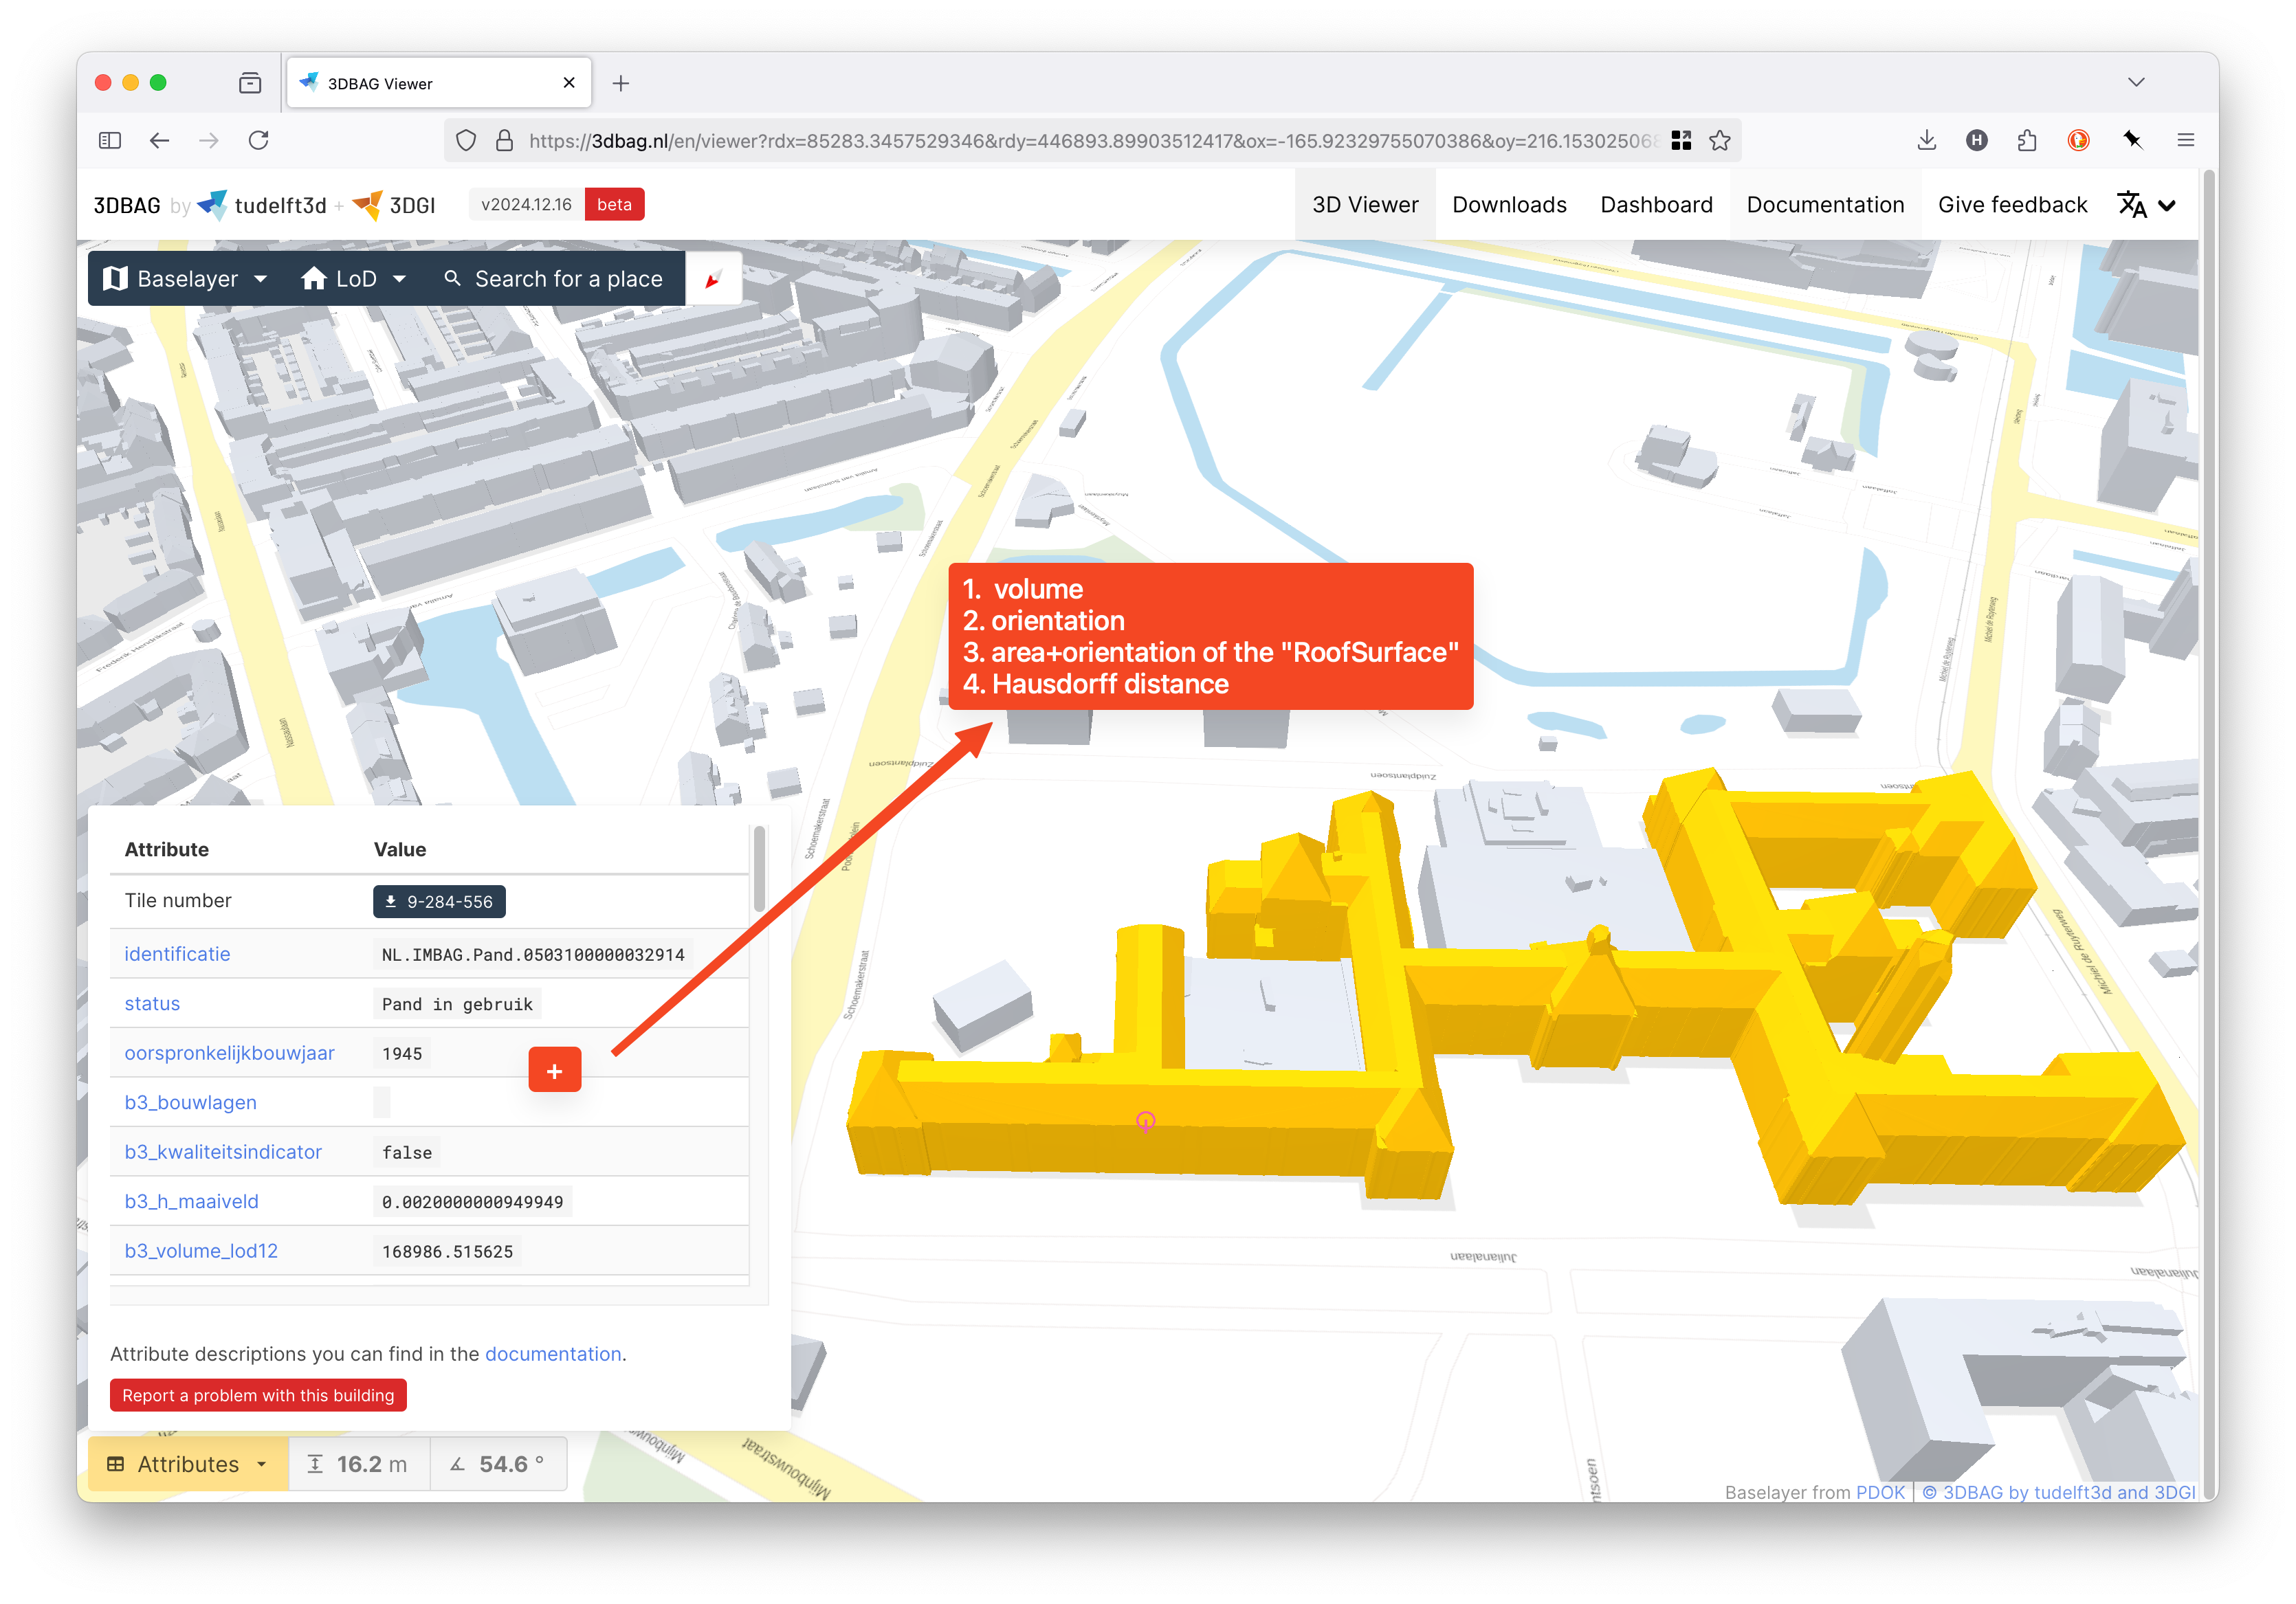Screen dimensions: 2296x1604
Task: Open Firefox downloads arrow icon
Action: click(x=1926, y=141)
